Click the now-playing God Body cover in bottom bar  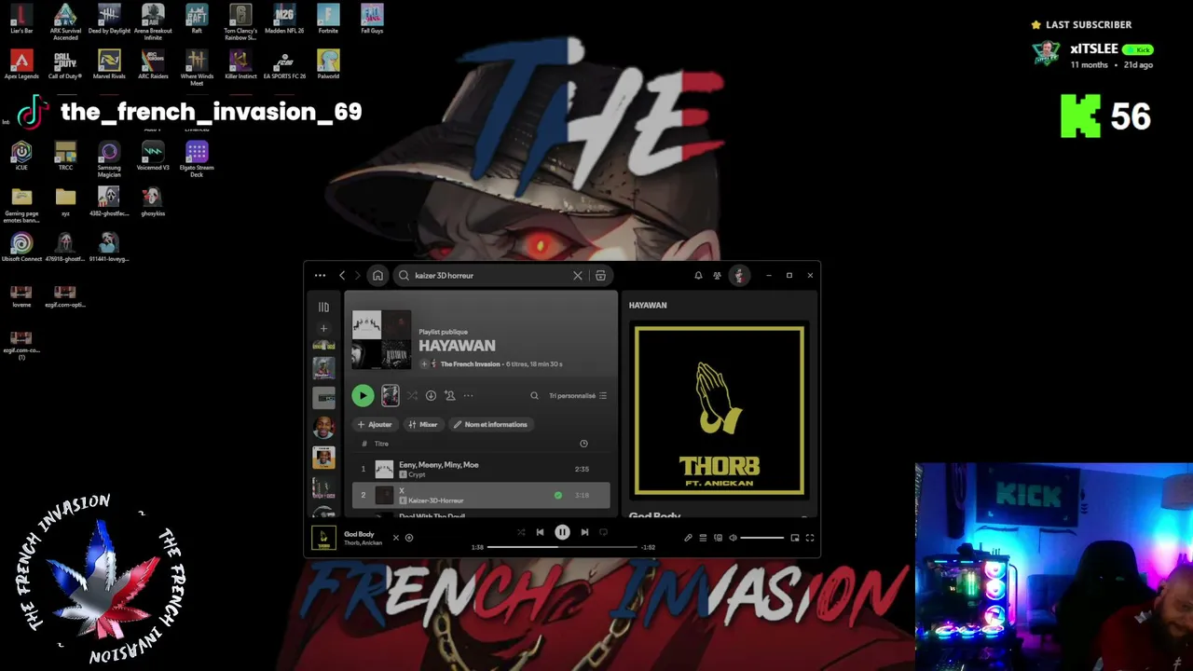click(x=323, y=538)
